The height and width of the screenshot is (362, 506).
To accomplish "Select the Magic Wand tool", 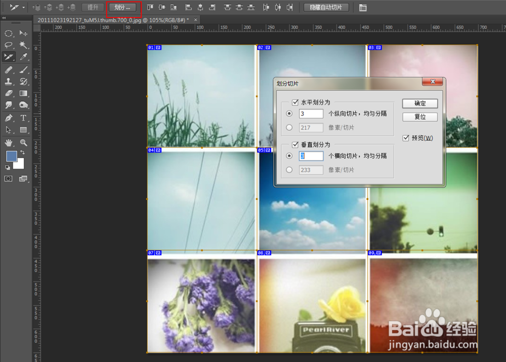I will pos(23,45).
